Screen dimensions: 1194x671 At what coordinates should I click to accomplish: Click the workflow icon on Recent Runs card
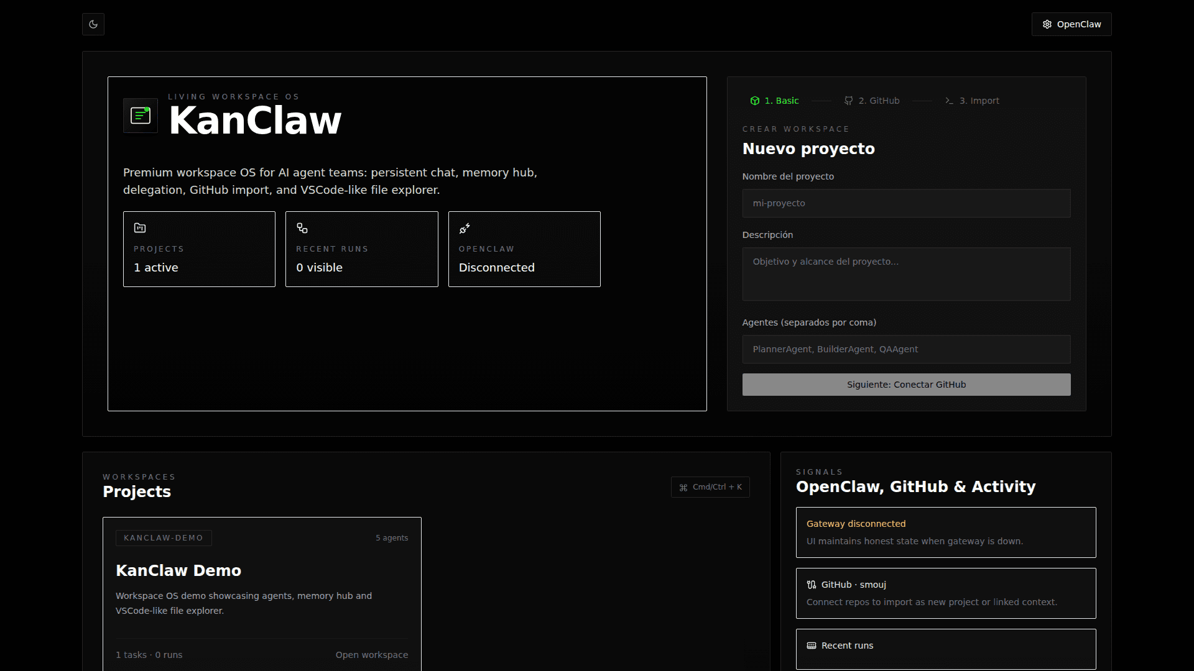point(302,228)
